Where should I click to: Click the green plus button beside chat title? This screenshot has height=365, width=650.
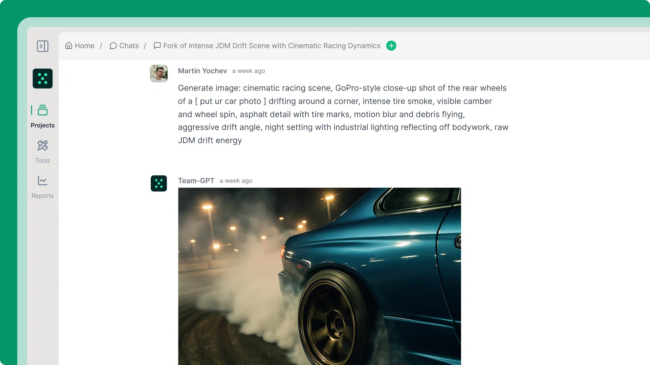coord(391,46)
